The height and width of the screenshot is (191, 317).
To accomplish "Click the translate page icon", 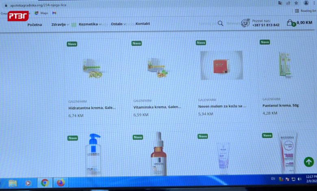I will 280,3.
